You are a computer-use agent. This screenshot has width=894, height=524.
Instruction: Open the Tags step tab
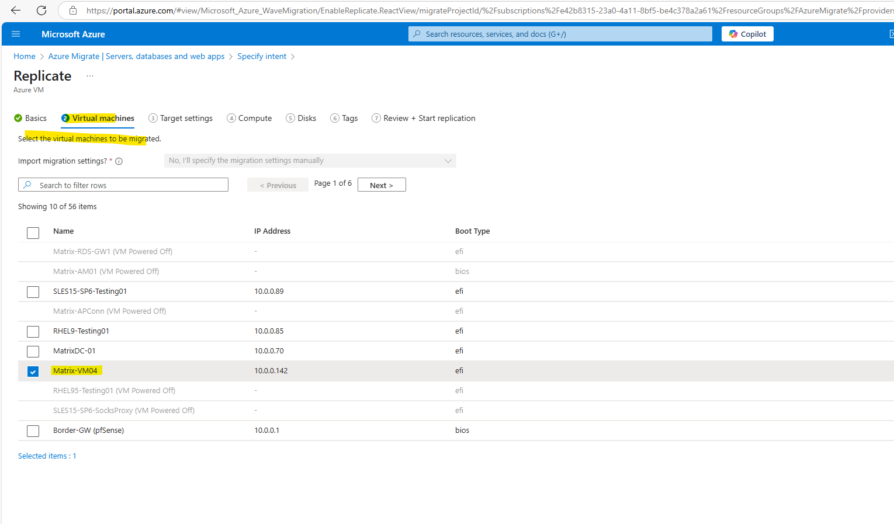(x=344, y=118)
